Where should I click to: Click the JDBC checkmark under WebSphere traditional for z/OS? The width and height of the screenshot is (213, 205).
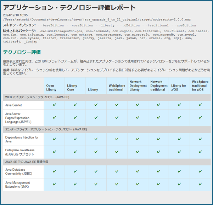[200, 171]
